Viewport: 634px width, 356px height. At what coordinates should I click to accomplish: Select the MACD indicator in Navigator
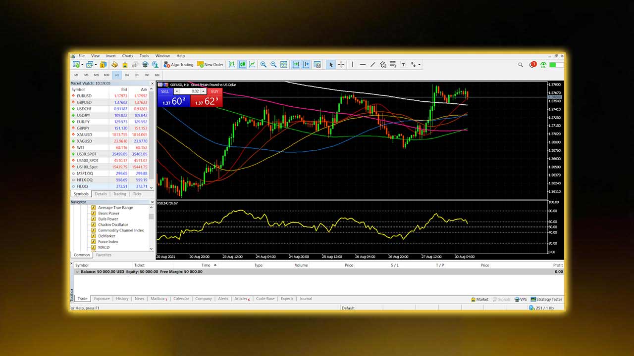click(x=104, y=247)
